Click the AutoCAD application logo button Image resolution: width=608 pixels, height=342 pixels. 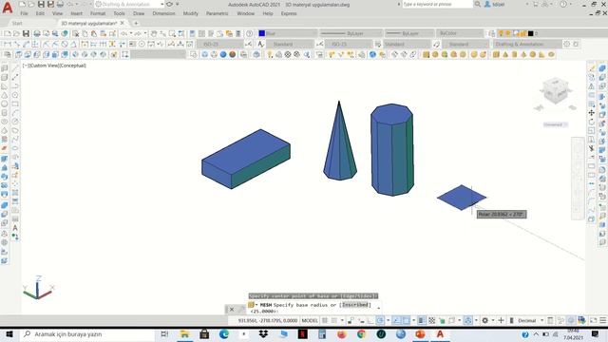point(8,7)
